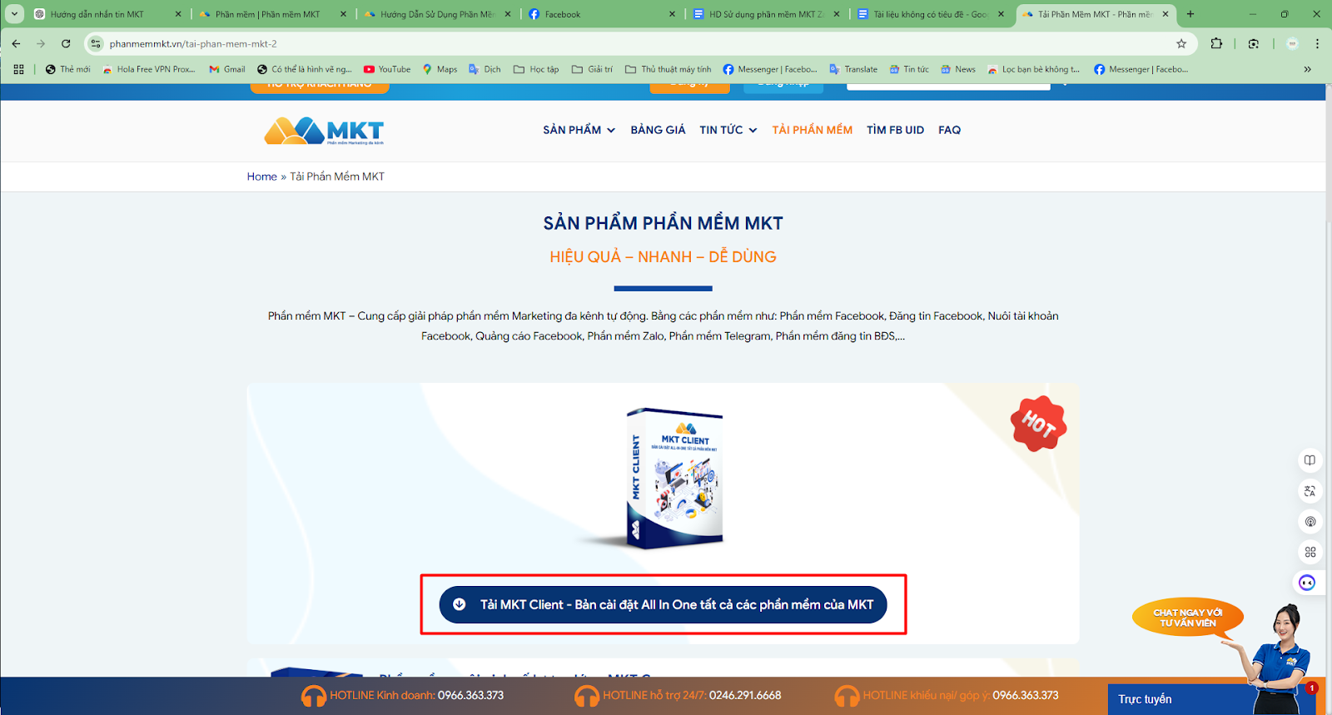The height and width of the screenshot is (715, 1332).
Task: Open first 'Messenger | Facebo...' bookmark after Thủ thuật
Action: [x=769, y=69]
